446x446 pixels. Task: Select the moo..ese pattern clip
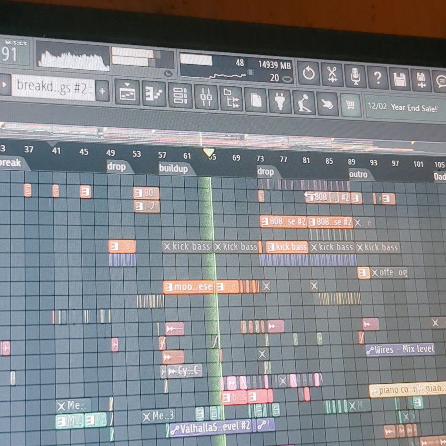point(188,287)
